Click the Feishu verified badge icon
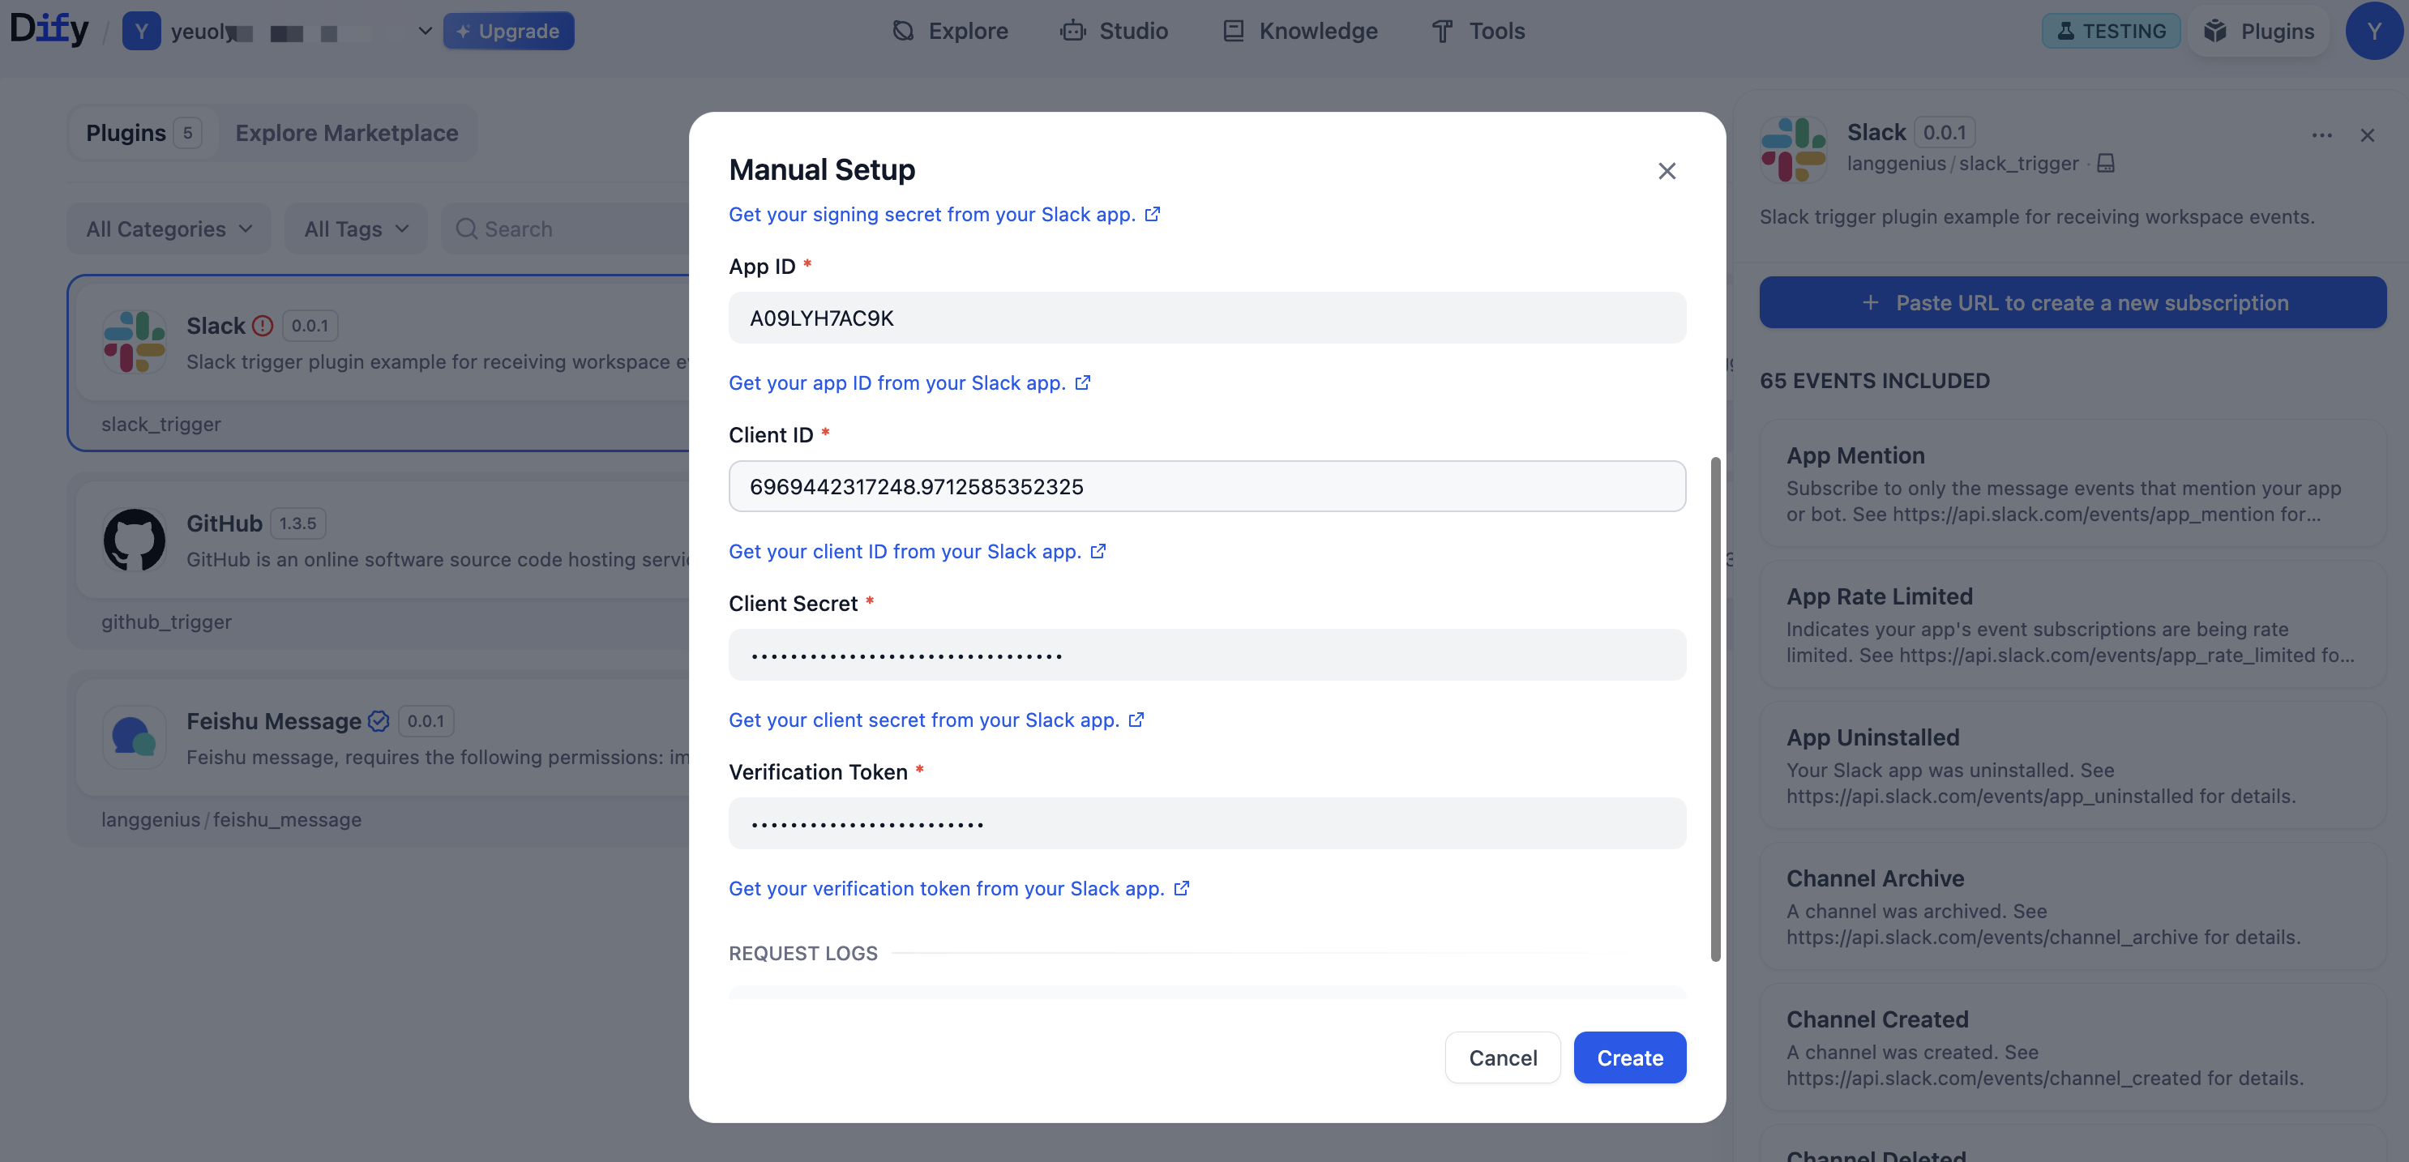This screenshot has width=2409, height=1162. 379,720
